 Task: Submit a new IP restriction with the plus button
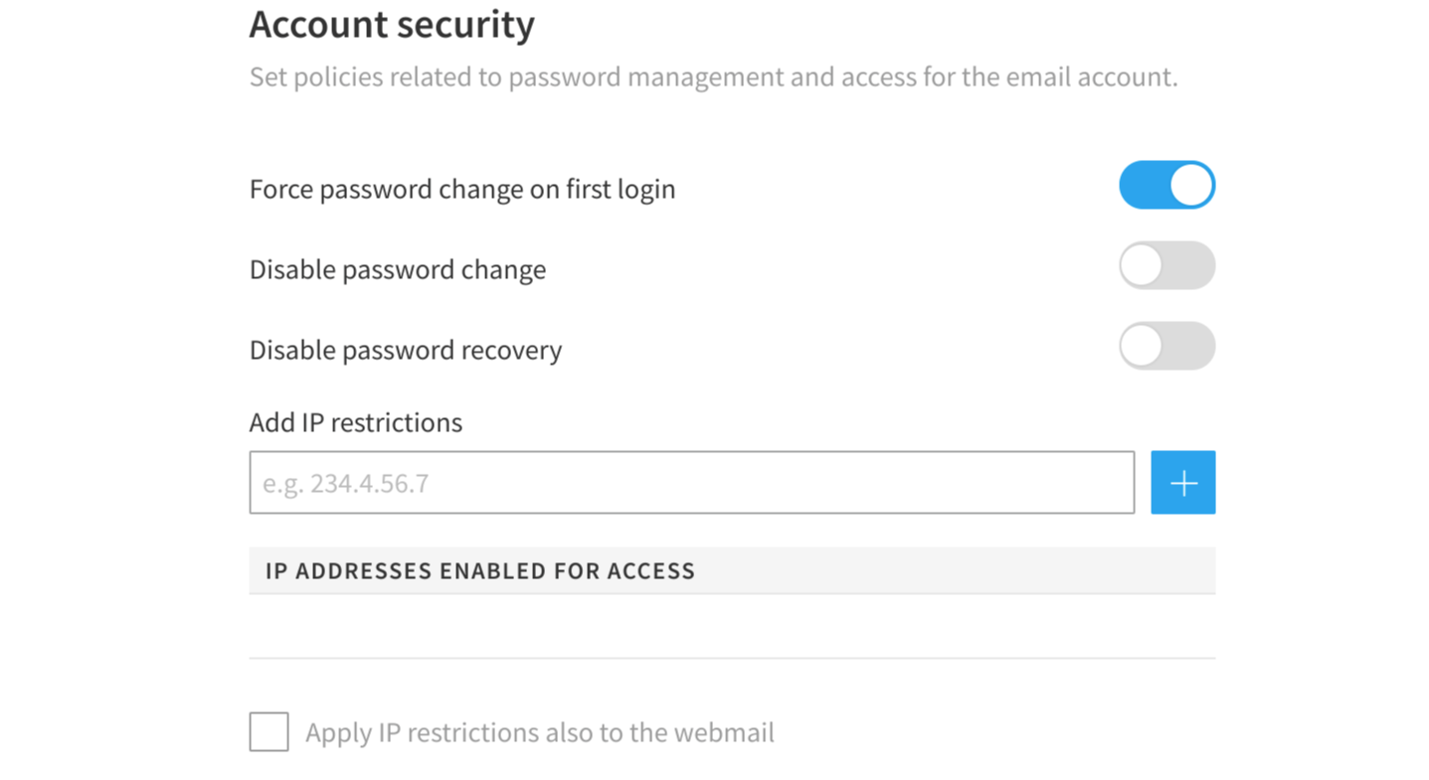click(x=1182, y=482)
